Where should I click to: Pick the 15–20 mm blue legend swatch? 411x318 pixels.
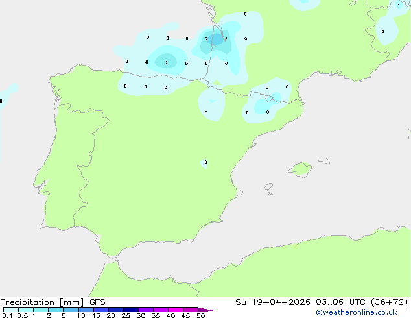[101, 310]
